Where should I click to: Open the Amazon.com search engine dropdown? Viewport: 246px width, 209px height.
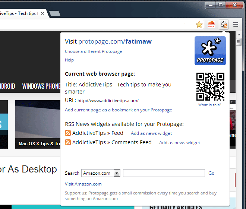click(x=101, y=173)
